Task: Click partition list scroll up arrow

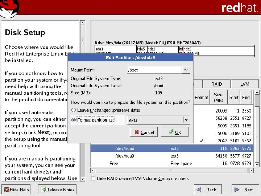Action: (x=257, y=92)
